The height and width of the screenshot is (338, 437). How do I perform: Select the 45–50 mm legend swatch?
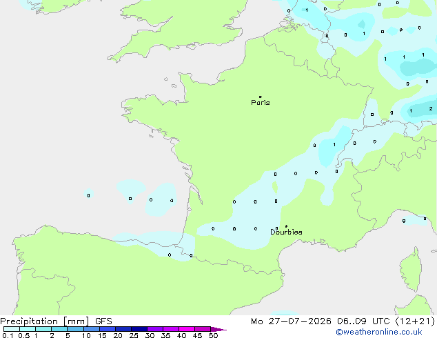[x=203, y=329]
